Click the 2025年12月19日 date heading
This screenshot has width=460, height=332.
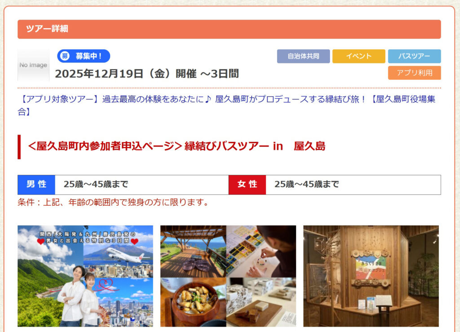pyautogui.click(x=147, y=74)
